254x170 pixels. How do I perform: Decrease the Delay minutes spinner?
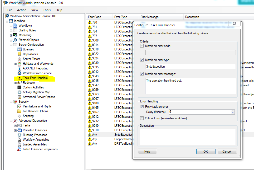[233, 113]
